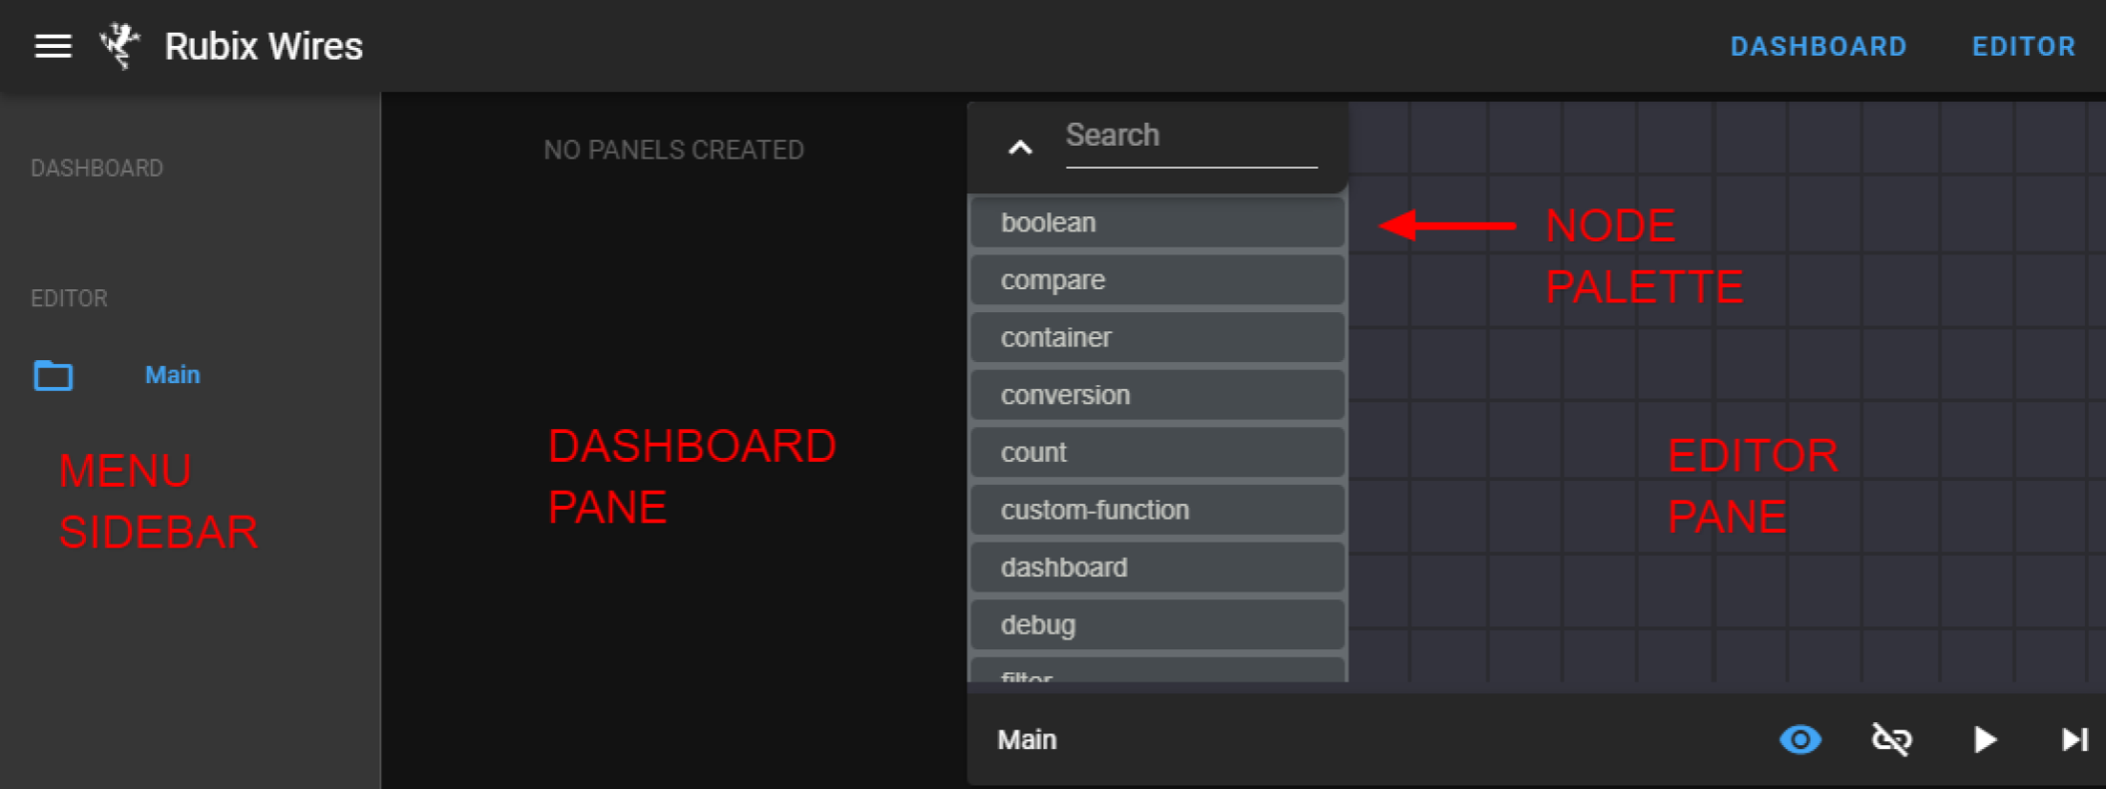Click the EDITOR sidebar section label
Viewport: 2108px width, 789px height.
(x=69, y=298)
